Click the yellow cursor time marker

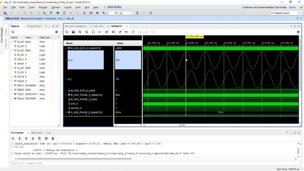pos(194,37)
